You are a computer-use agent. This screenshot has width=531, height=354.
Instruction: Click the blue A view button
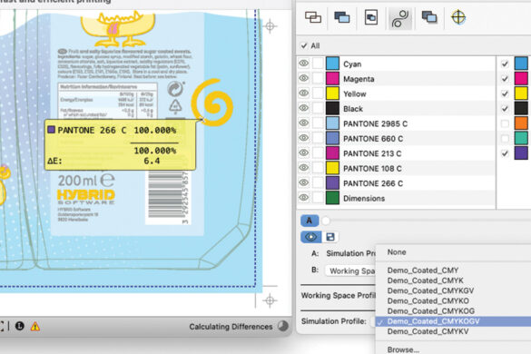click(x=310, y=221)
